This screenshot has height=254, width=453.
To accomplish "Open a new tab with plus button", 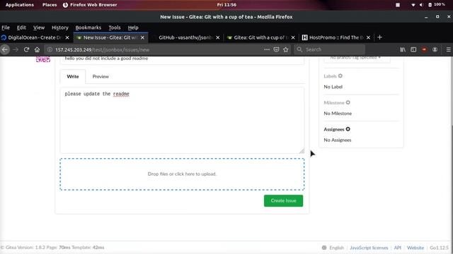I will (379, 37).
